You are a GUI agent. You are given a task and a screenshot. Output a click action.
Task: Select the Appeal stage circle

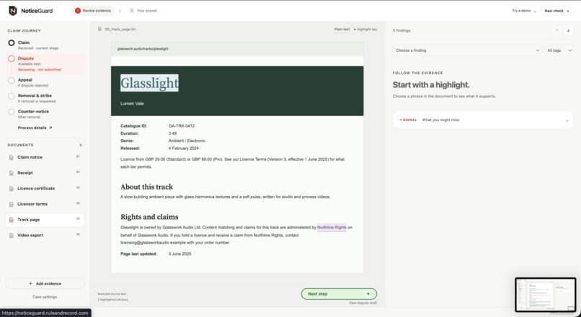(x=12, y=81)
